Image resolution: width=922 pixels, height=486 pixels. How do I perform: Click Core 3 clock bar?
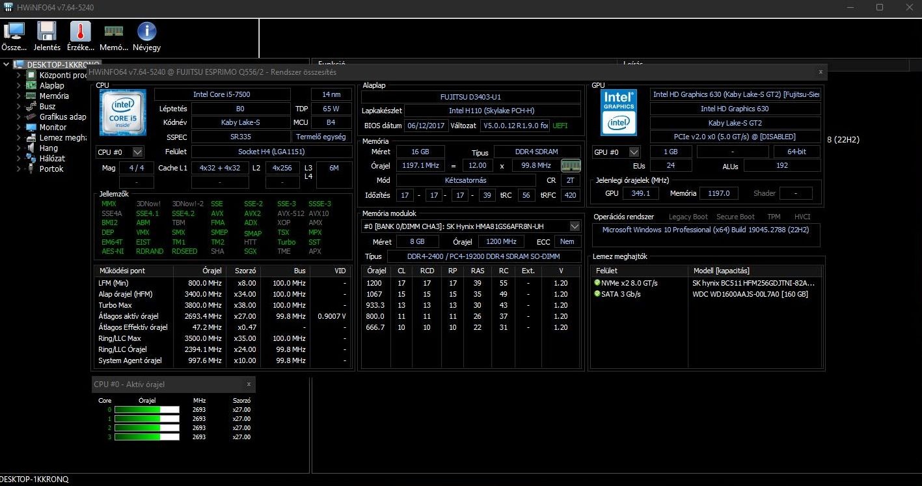coord(146,437)
